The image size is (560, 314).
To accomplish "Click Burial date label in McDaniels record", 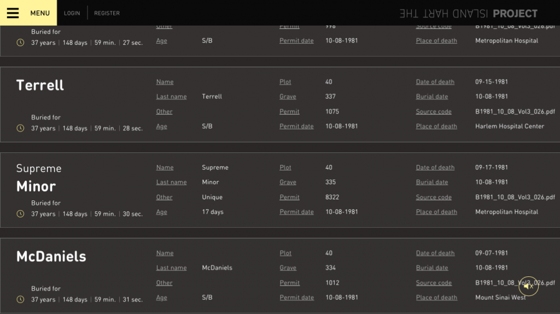I will pyautogui.click(x=431, y=268).
